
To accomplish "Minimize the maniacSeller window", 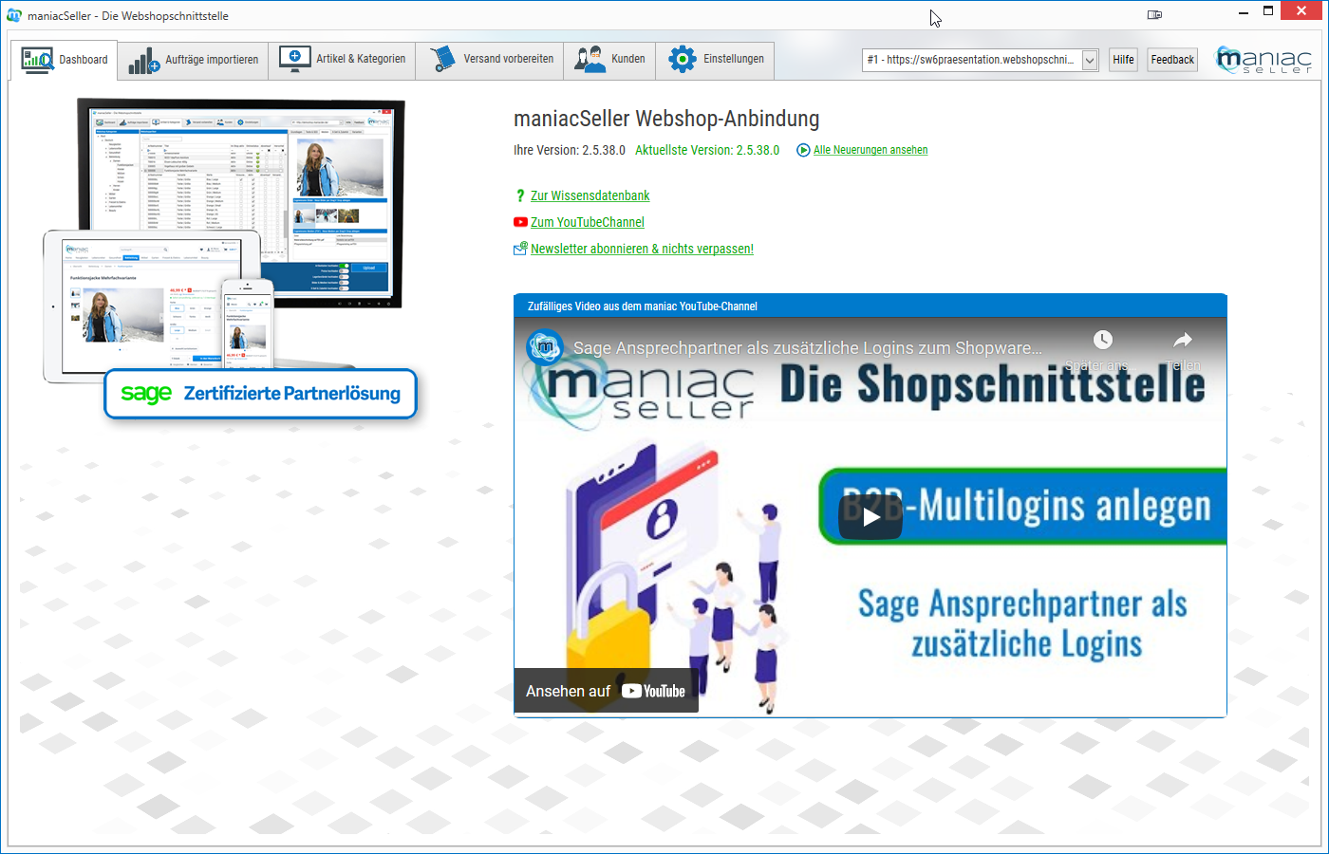I will pos(1244,13).
